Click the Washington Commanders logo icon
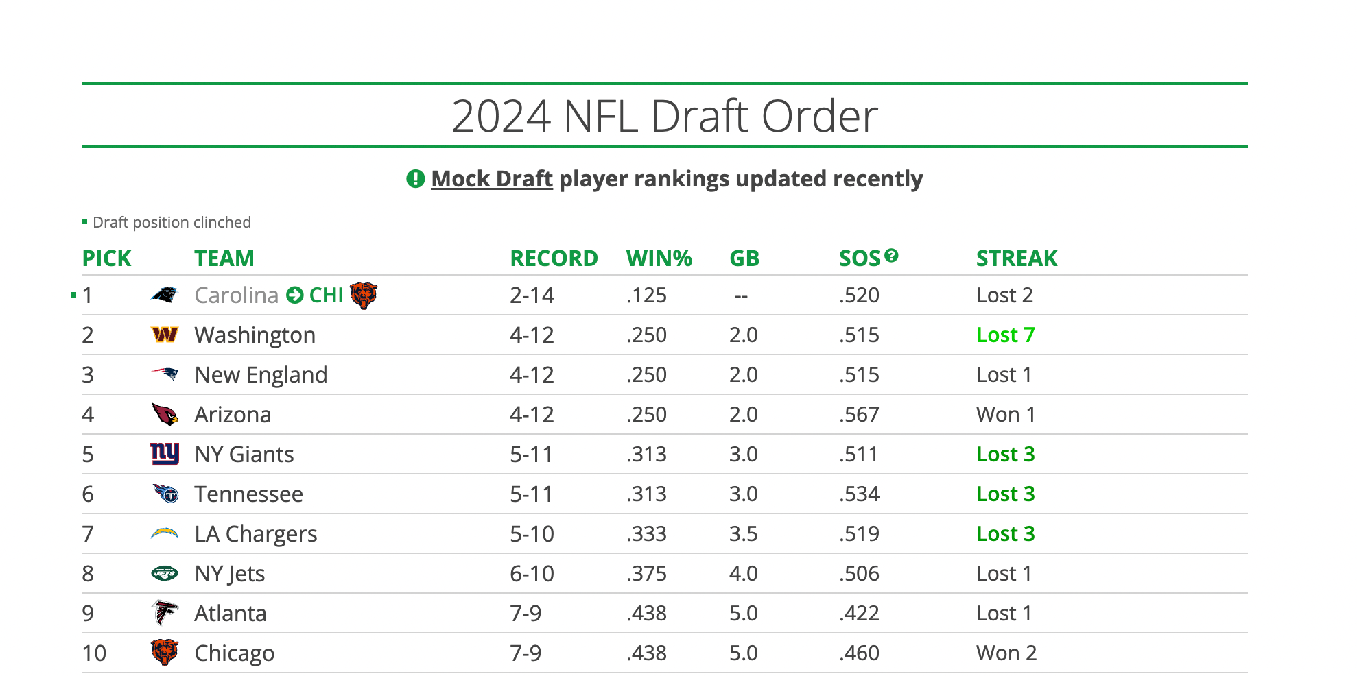This screenshot has height=676, width=1357. [x=164, y=335]
